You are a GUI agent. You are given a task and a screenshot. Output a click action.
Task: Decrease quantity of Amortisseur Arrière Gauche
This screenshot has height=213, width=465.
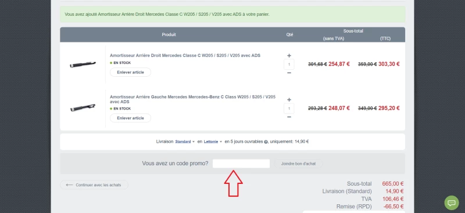(289, 117)
